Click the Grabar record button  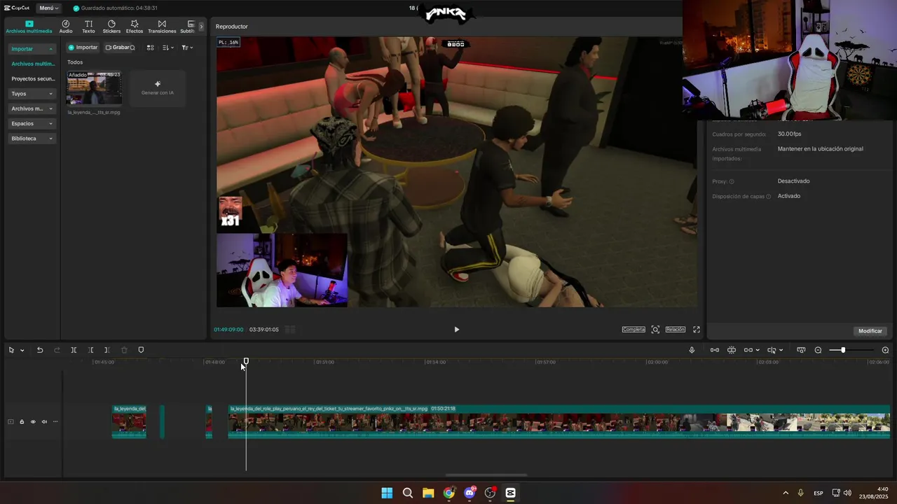point(117,48)
